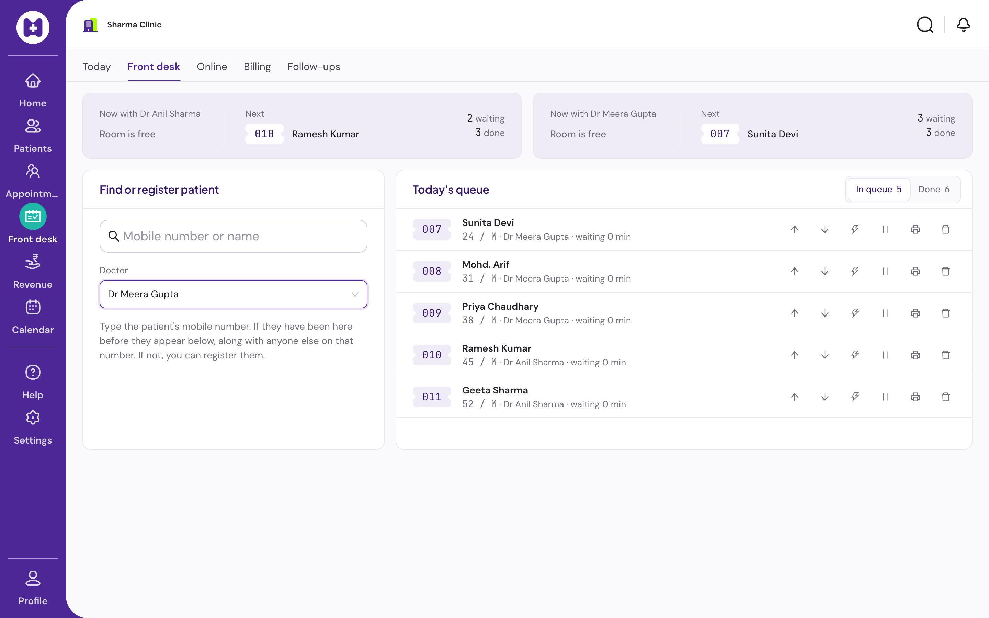Open the Billing tab
The image size is (989, 618).
point(257,67)
